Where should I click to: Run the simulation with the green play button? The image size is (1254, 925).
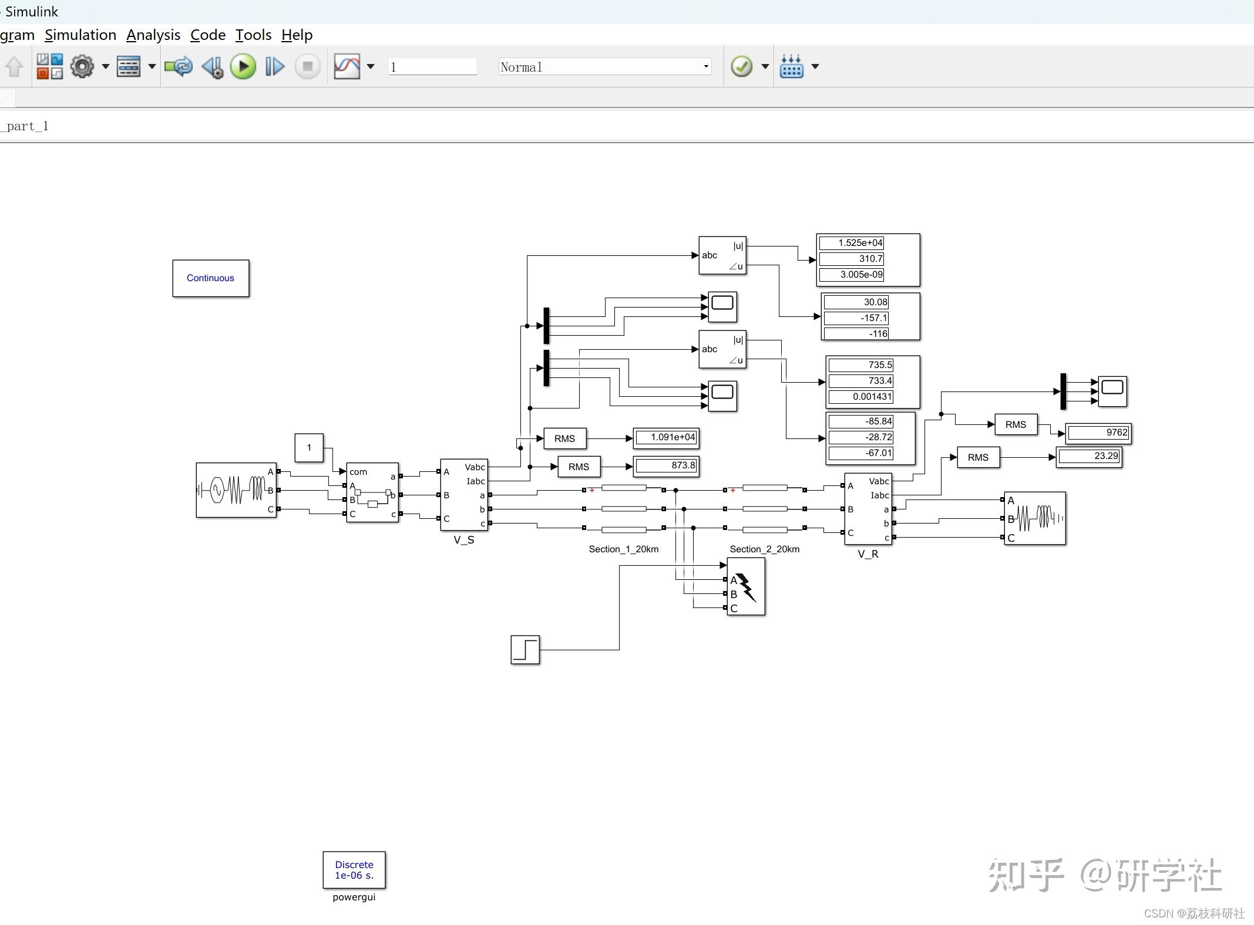tap(243, 66)
